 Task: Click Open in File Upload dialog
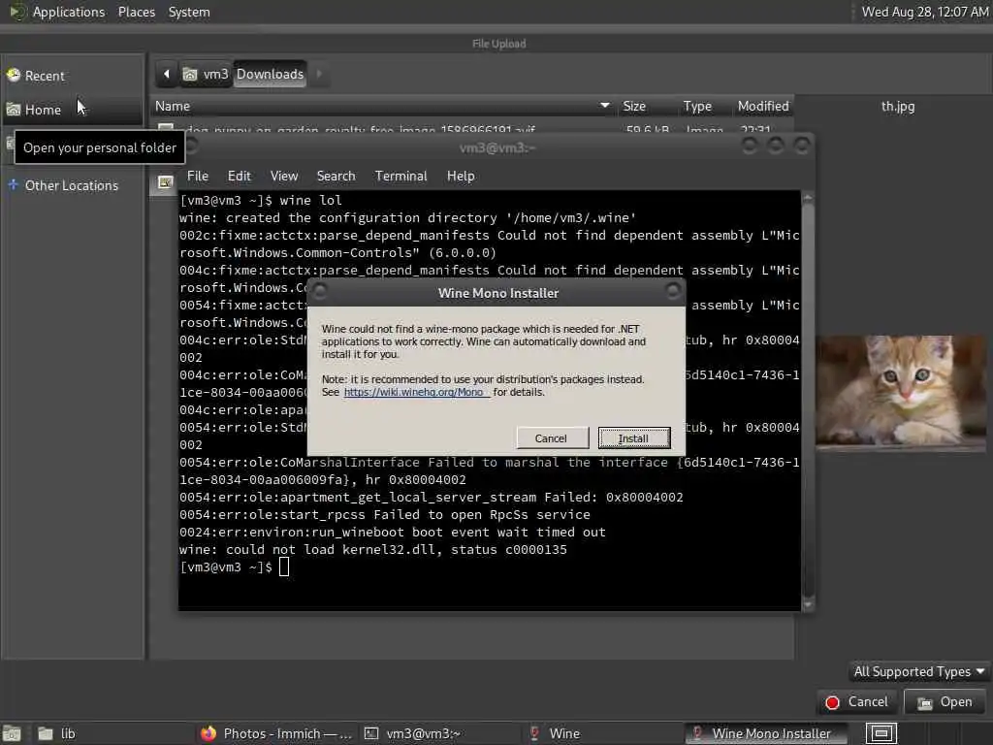945,702
